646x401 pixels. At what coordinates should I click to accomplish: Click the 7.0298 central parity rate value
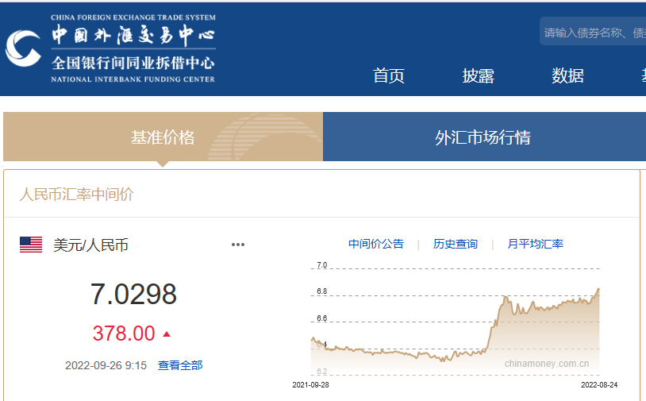(x=133, y=295)
